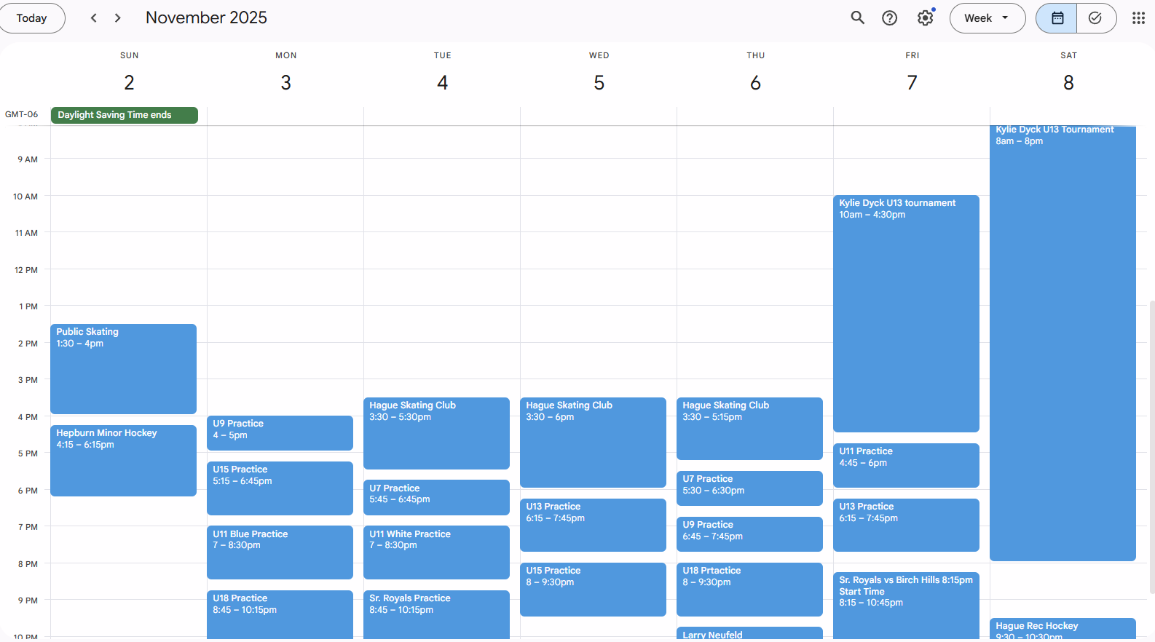
Task: Go to next week arrow
Action: coord(118,18)
